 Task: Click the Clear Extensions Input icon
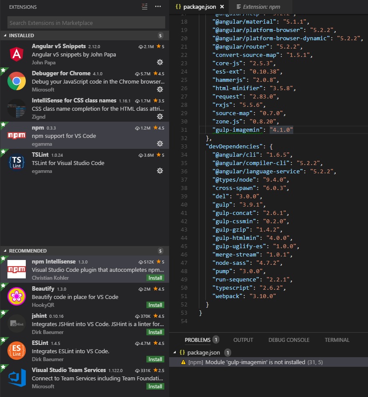coord(145,7)
